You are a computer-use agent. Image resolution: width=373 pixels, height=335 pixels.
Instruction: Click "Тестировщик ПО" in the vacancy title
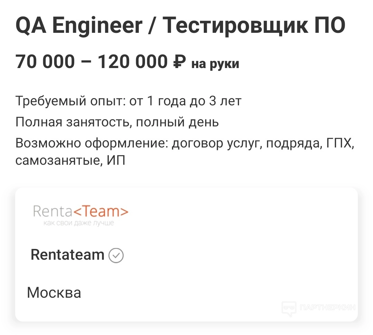point(254,26)
